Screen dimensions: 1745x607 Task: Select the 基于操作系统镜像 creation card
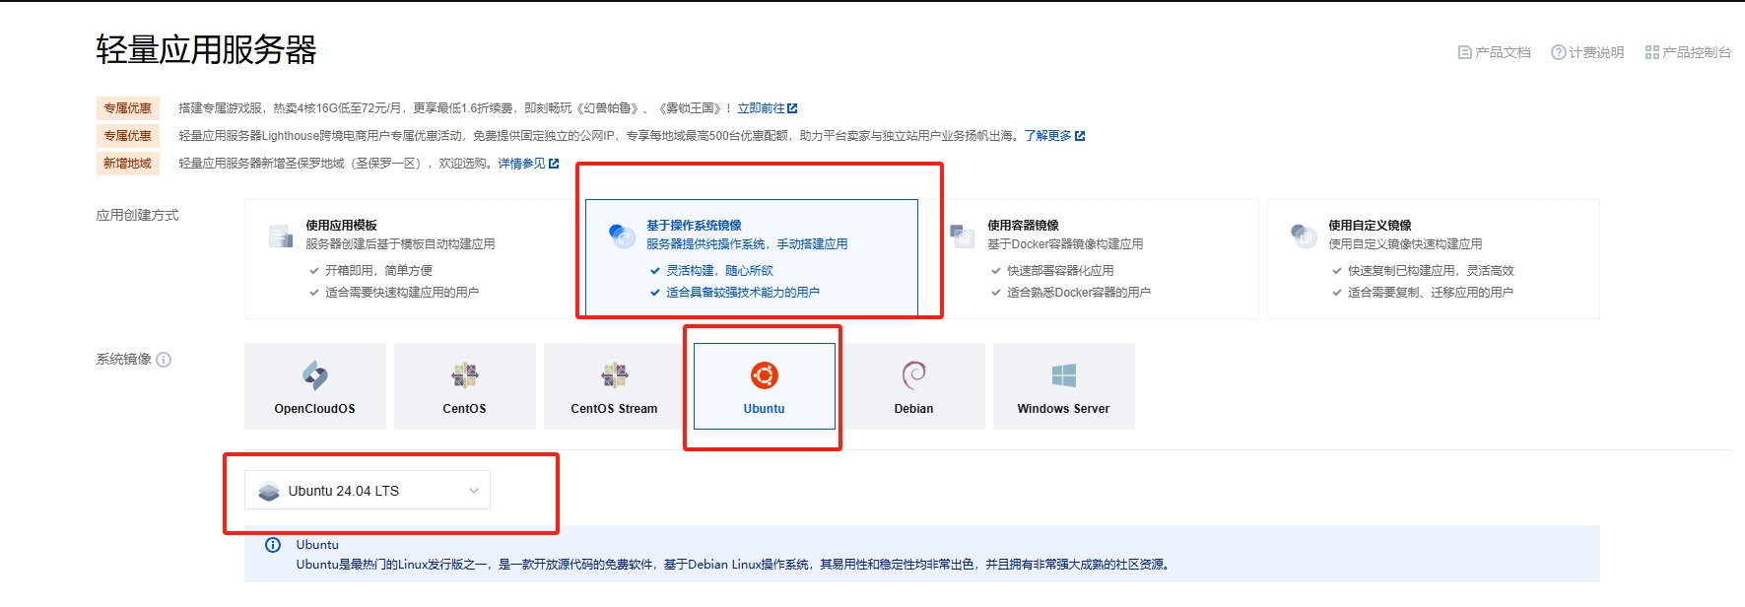(752, 259)
